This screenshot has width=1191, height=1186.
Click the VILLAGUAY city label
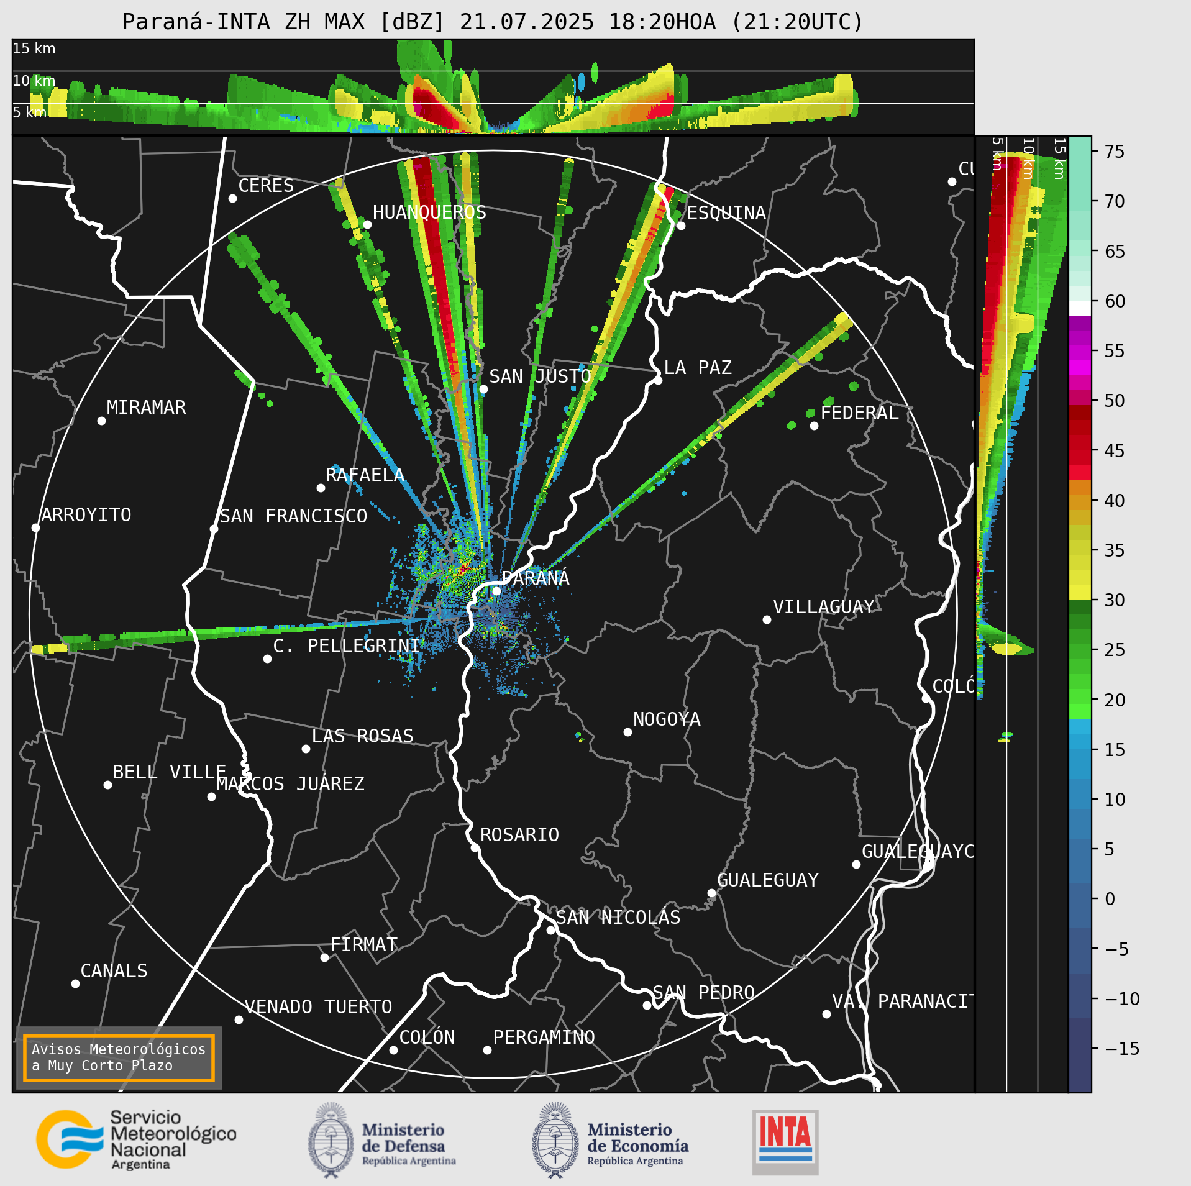[824, 606]
